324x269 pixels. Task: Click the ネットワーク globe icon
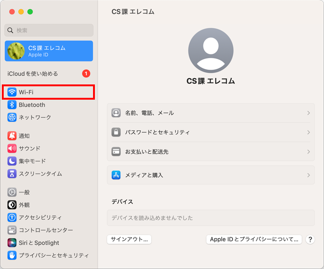point(12,117)
